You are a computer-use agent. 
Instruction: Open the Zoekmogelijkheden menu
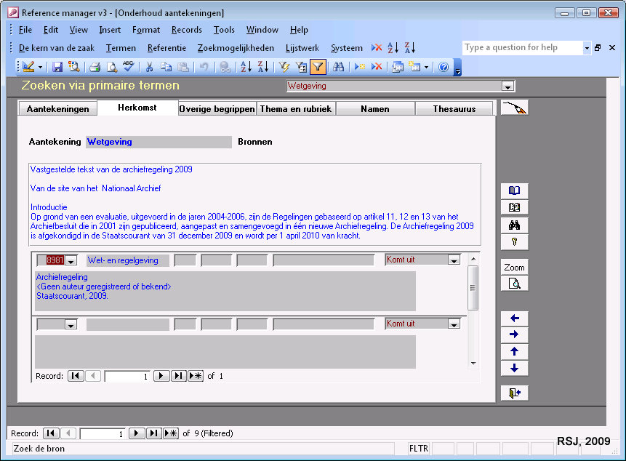click(x=236, y=48)
